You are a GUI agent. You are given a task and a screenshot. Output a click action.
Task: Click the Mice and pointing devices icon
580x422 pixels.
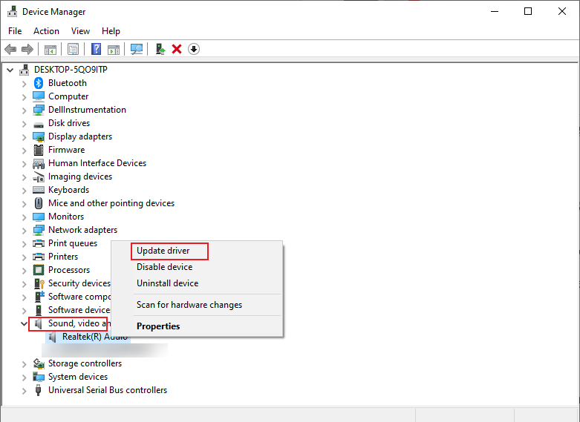(x=39, y=203)
